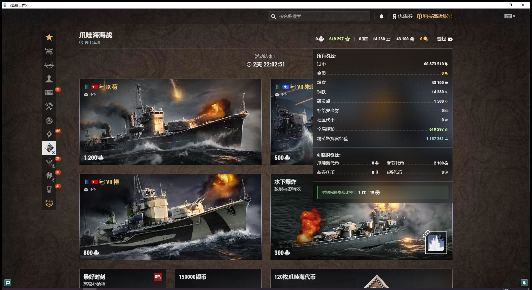This screenshot has width=532, height=290.
Task: Open the VII 椿 ship bundle card
Action: [171, 217]
